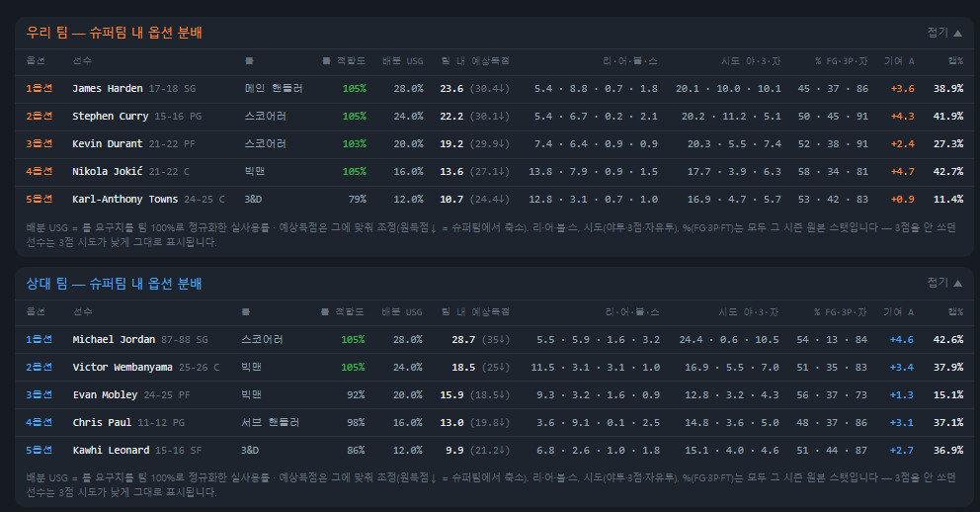980x512 pixels.
Task: Click the 11.4% value in Towns' row
Action: 948,200
